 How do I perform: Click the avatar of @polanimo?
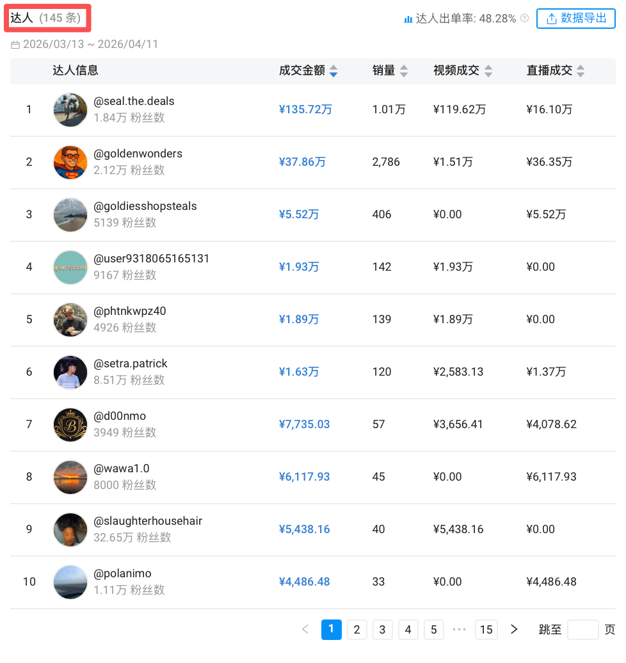70,582
